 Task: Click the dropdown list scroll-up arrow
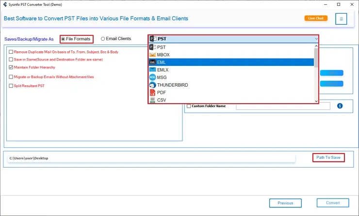(x=316, y=46)
